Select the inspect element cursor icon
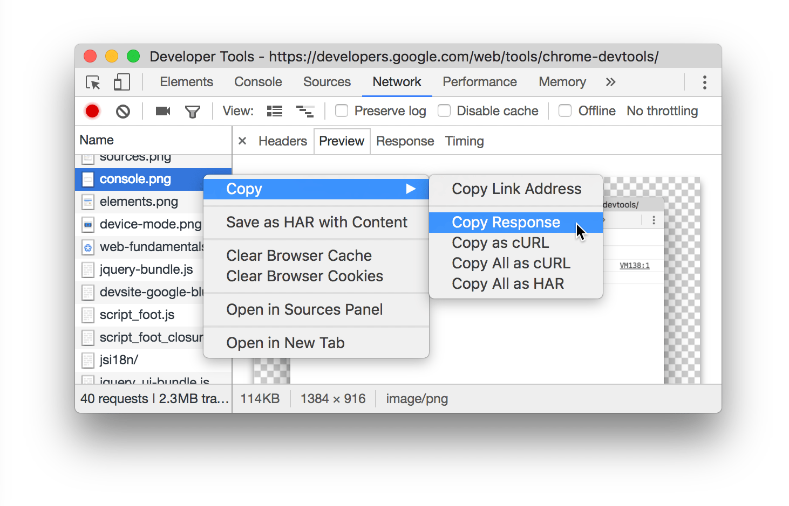The image size is (789, 506). 93,82
